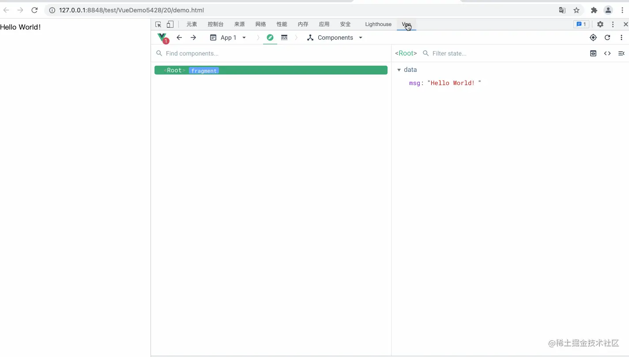Select the Root component in the tree
Screen dimensions: 629x357
[271, 70]
